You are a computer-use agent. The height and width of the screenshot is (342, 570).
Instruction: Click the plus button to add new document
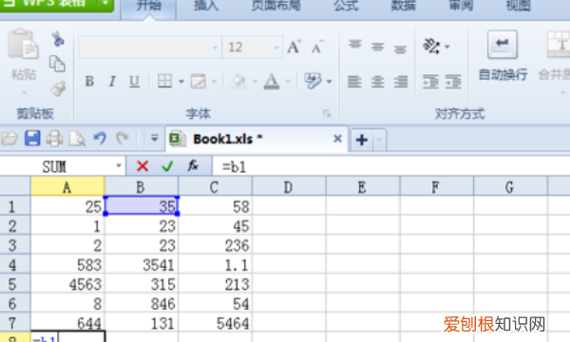click(x=362, y=140)
